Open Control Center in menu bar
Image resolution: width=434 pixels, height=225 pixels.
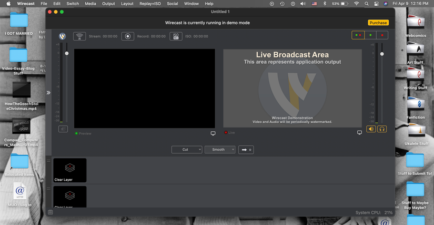(376, 4)
